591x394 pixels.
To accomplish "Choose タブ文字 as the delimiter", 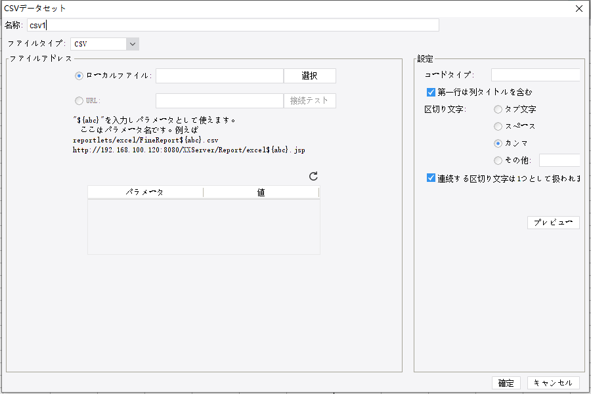I will click(498, 109).
